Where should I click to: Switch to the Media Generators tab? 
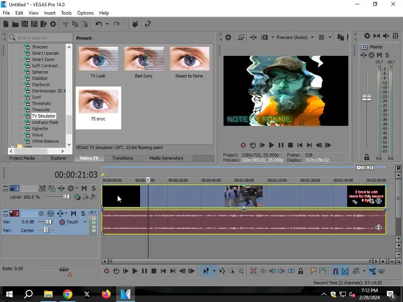point(166,158)
